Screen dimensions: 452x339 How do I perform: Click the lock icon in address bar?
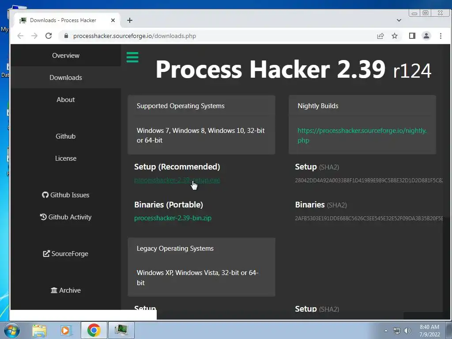click(66, 36)
